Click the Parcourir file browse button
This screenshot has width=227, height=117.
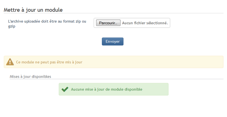108,23
